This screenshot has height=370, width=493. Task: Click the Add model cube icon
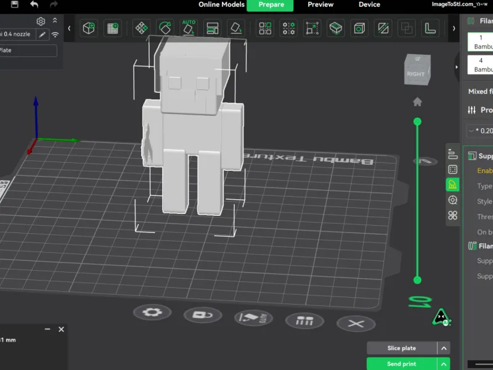point(89,28)
